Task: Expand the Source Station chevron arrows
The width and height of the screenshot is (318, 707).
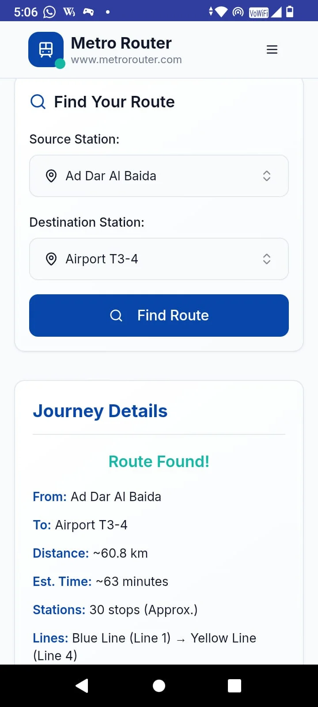Action: (x=266, y=176)
